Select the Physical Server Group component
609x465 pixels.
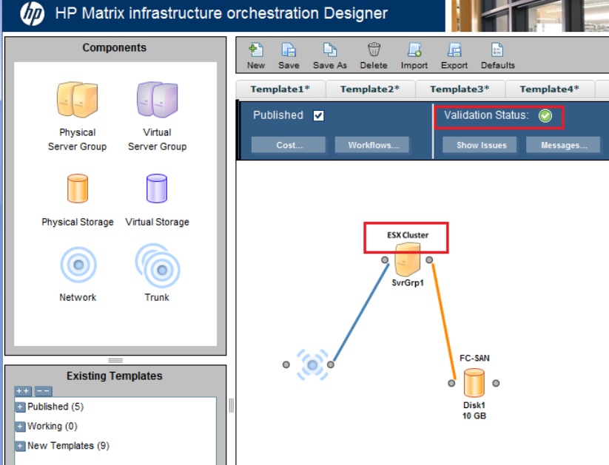[x=78, y=101]
